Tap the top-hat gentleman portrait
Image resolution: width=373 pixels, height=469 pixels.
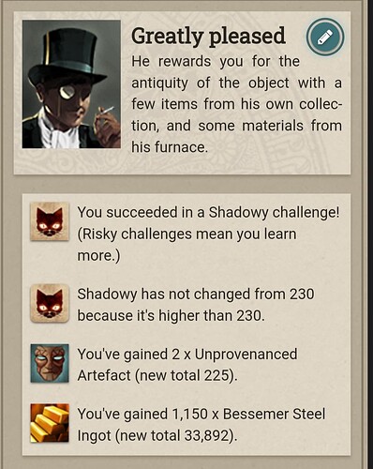71,84
